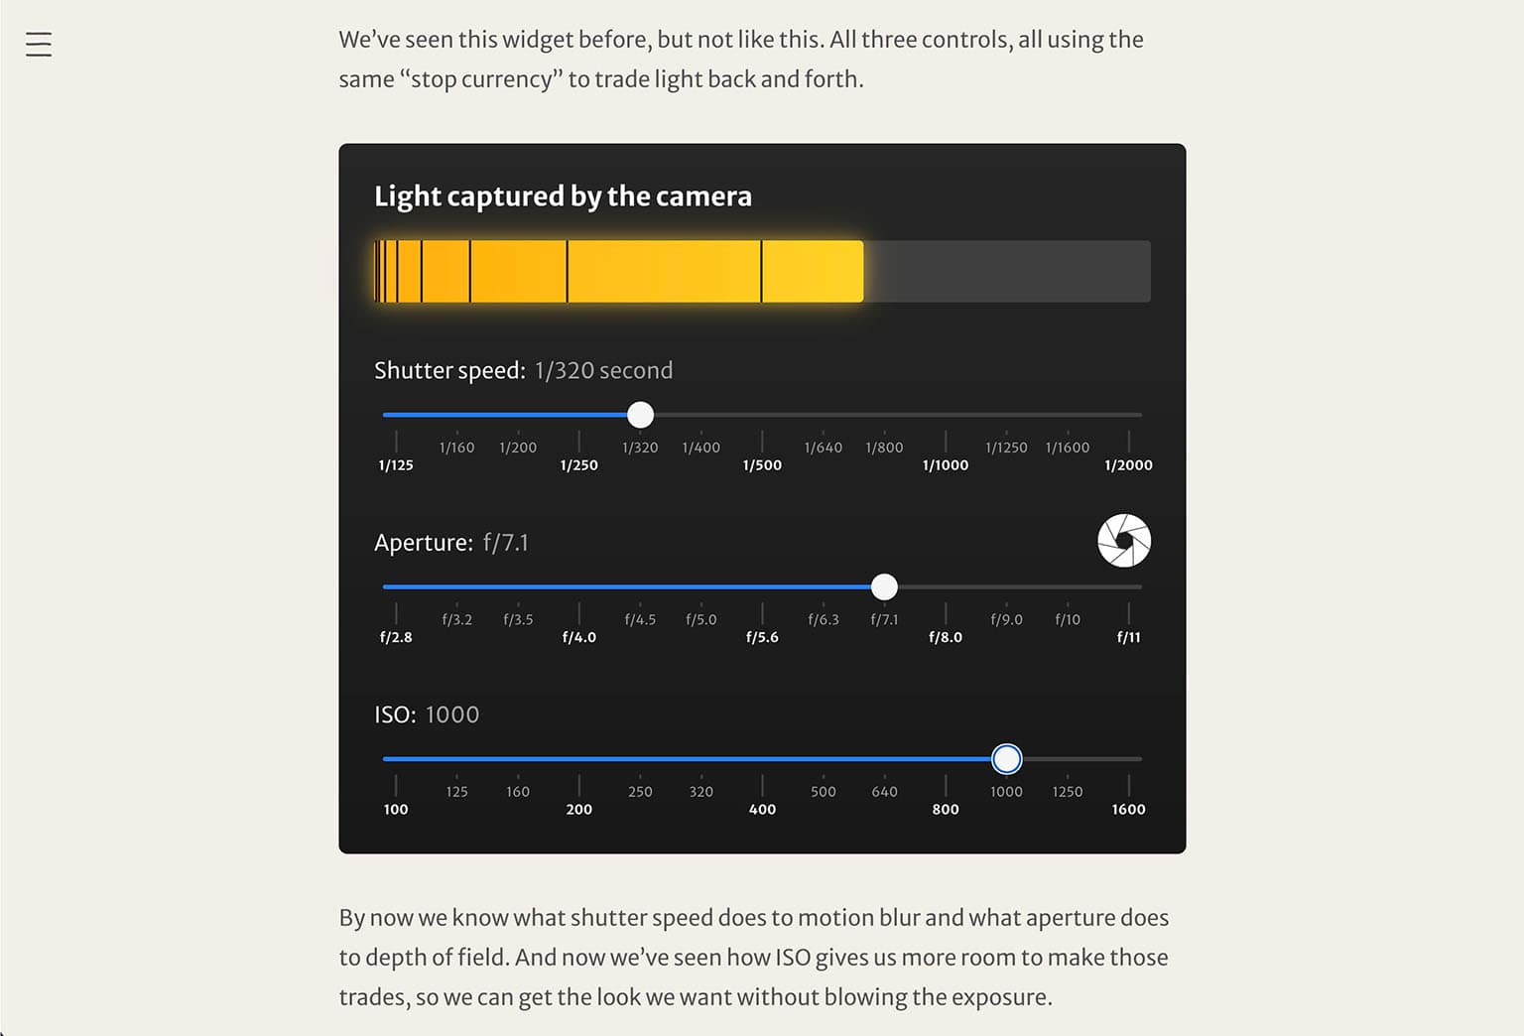Set shutter speed to 1/1000 tick
The image size is (1524, 1036).
(946, 464)
